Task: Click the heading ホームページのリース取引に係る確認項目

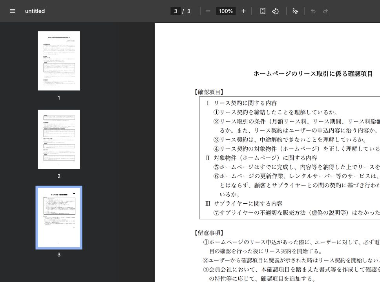Action: [x=313, y=74]
